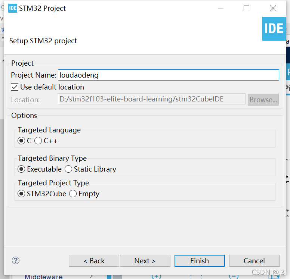Click the help question mark icon

click(16, 260)
